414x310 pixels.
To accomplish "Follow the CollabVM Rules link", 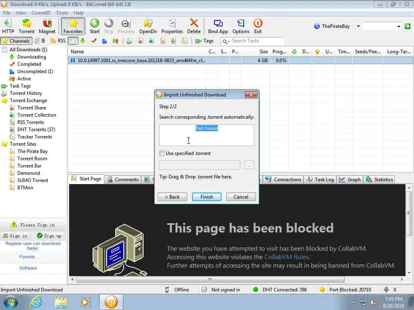I will [287, 257].
